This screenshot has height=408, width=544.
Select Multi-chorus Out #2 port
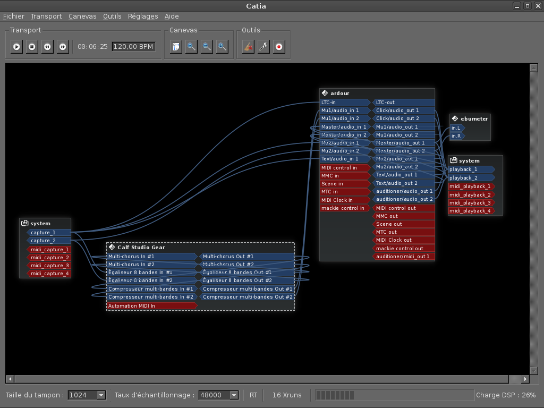point(247,265)
